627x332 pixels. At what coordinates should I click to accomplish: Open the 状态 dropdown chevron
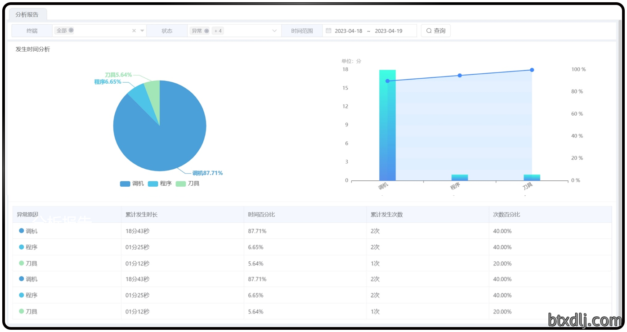pos(274,31)
